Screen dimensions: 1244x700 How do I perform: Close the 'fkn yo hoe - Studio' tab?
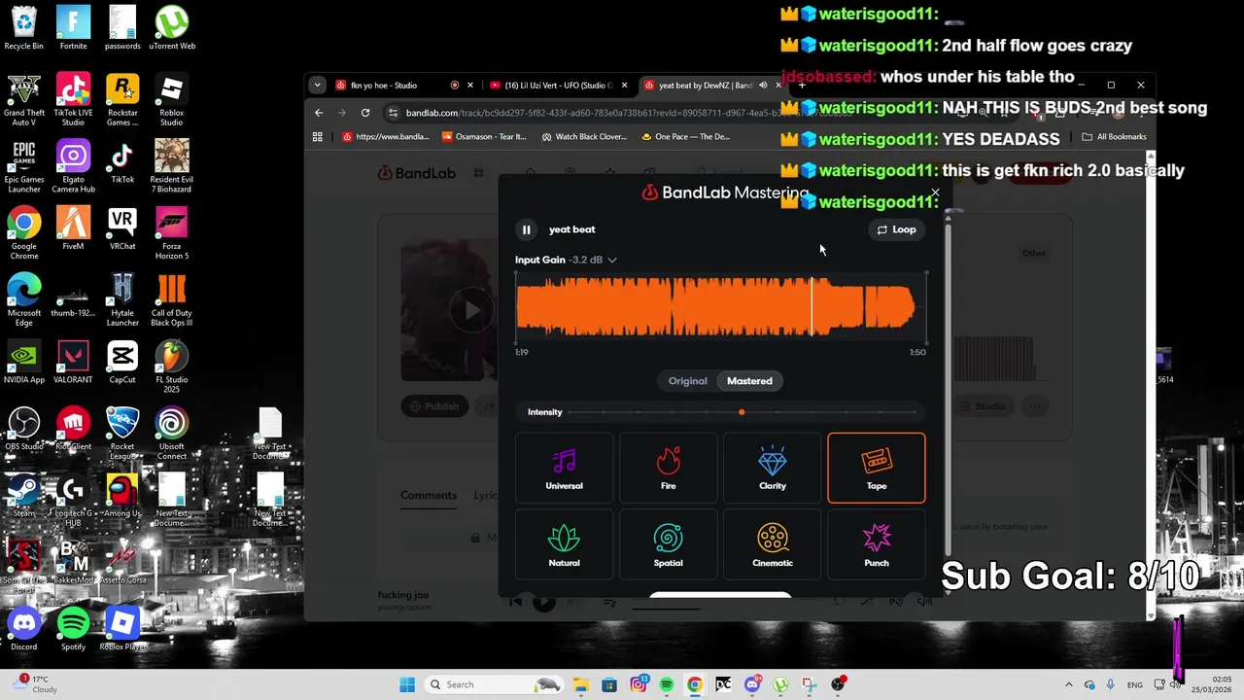coord(470,86)
